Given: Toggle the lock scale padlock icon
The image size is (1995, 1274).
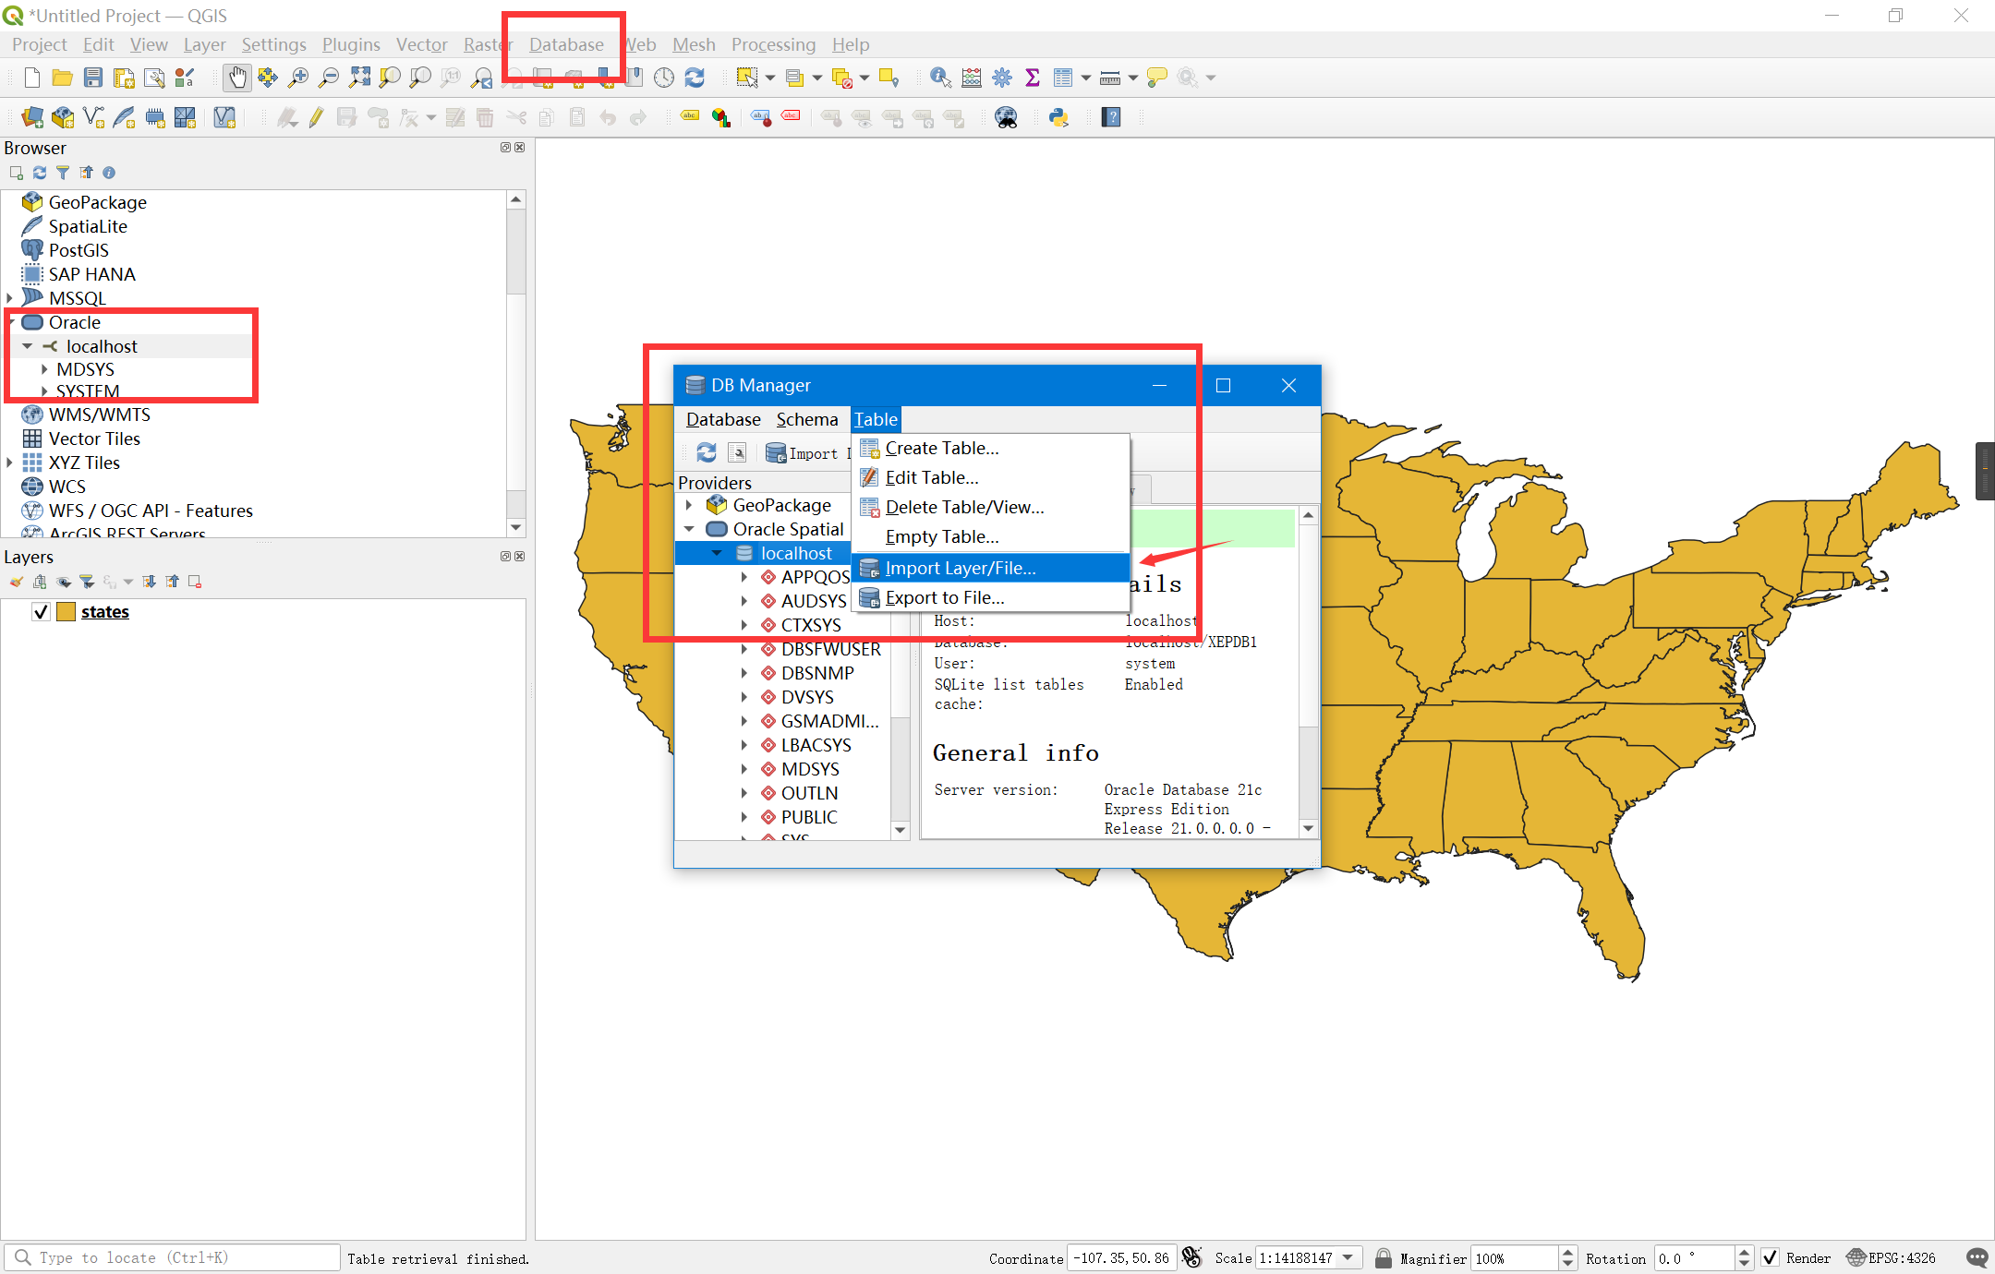Looking at the screenshot, I should coord(1383,1257).
